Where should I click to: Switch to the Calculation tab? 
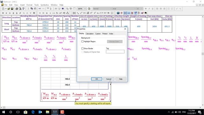[x=90, y=34]
